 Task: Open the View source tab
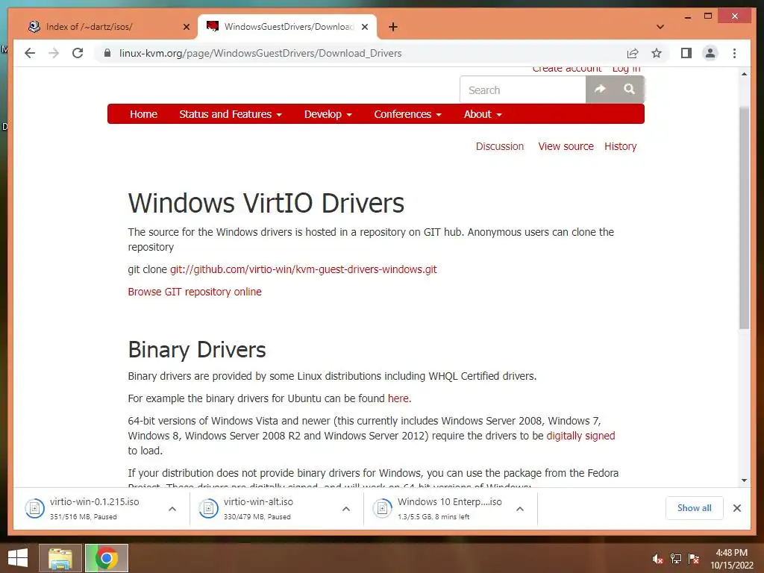[x=566, y=146]
